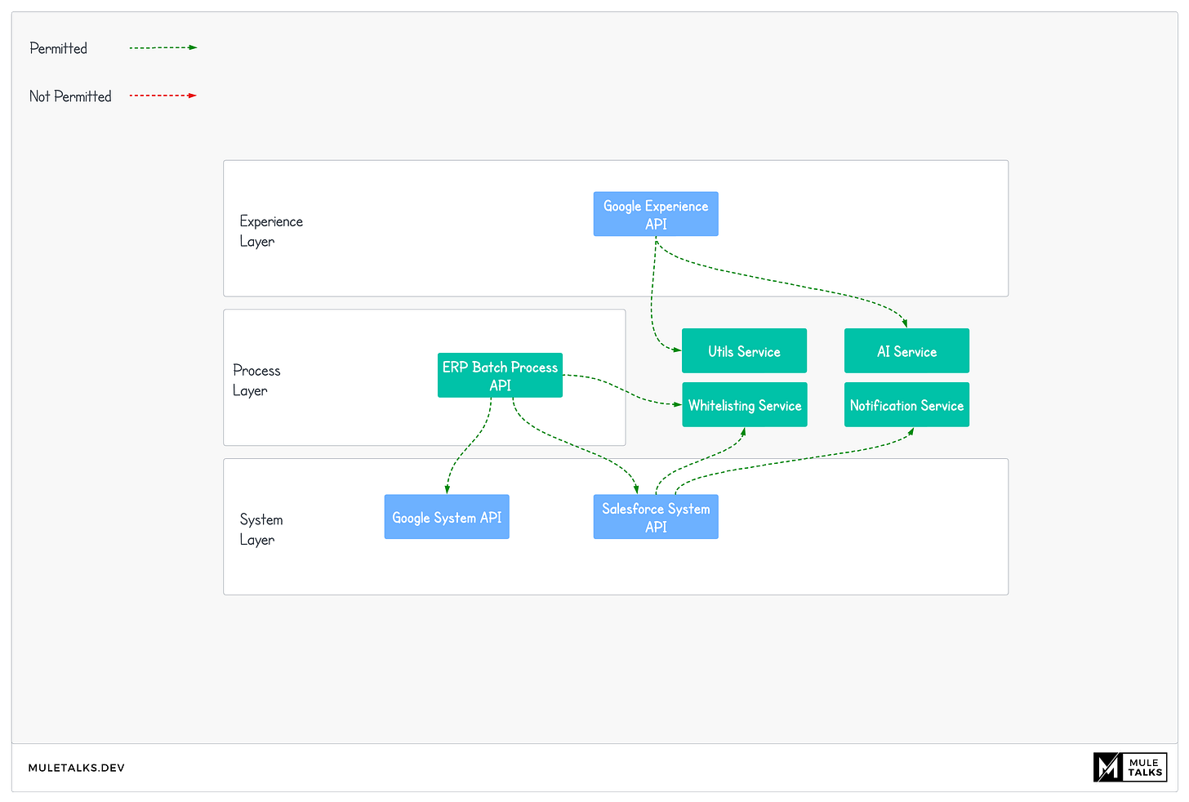Click the Whitelisting Service box

[744, 405]
